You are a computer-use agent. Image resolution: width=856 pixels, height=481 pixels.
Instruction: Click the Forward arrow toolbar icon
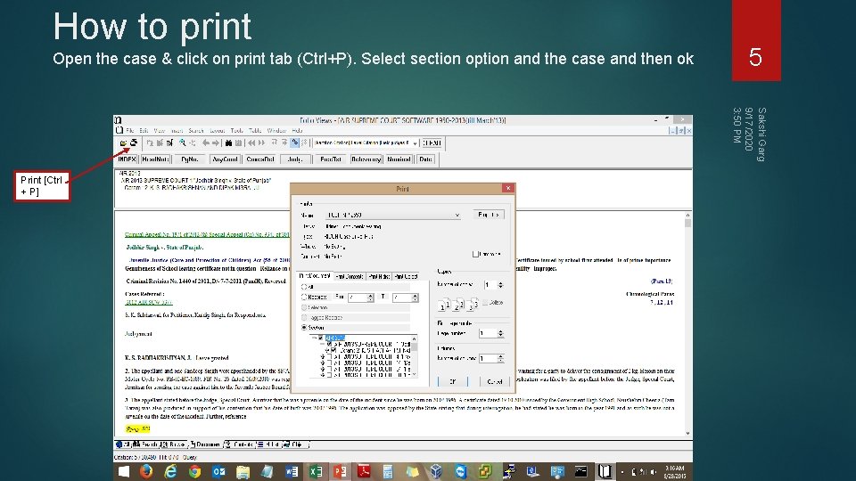[216, 143]
